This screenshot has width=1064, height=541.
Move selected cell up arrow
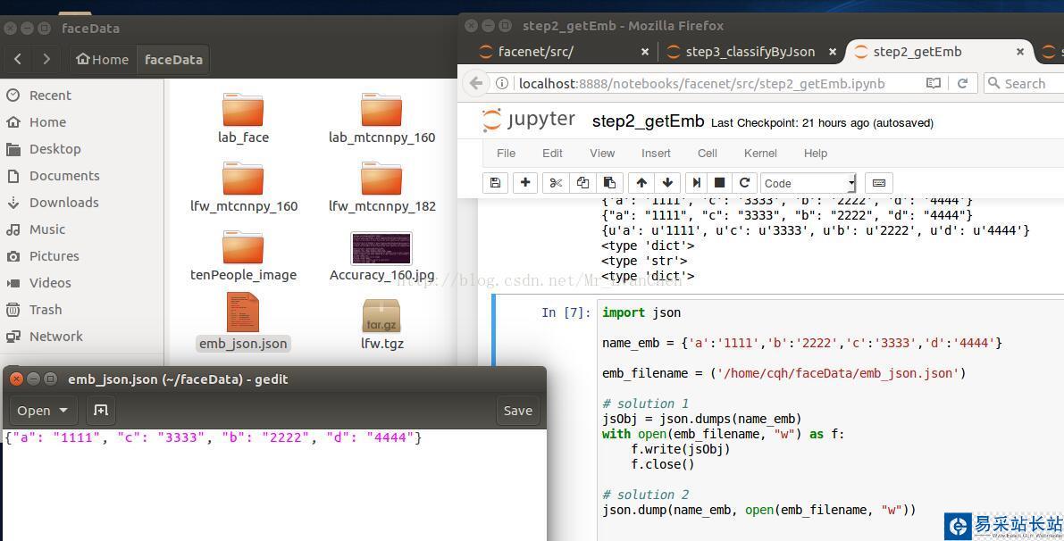(641, 183)
